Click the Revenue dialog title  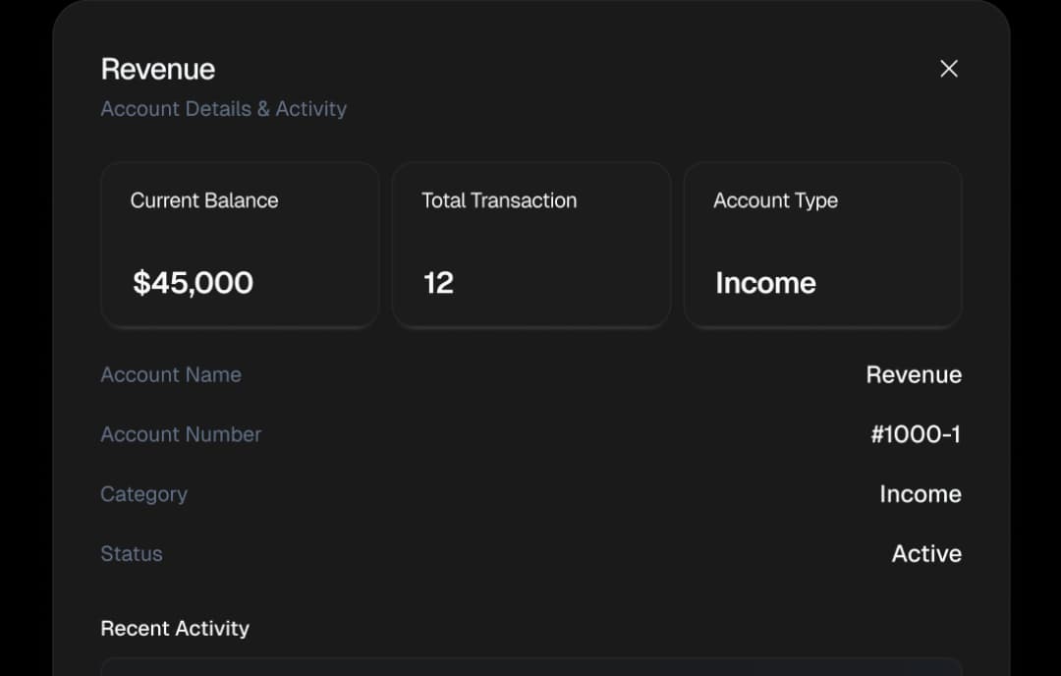158,69
